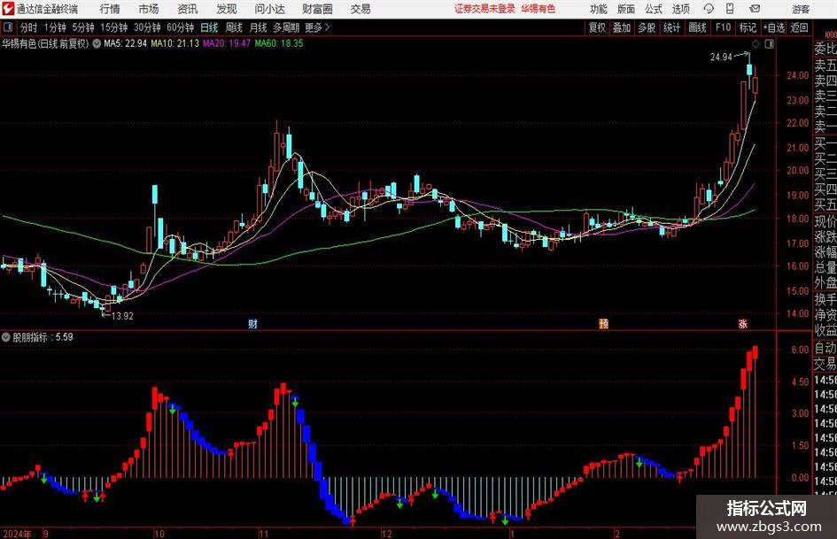Open the 行情 menu
Viewport: 837px width, 539px height.
click(x=110, y=9)
